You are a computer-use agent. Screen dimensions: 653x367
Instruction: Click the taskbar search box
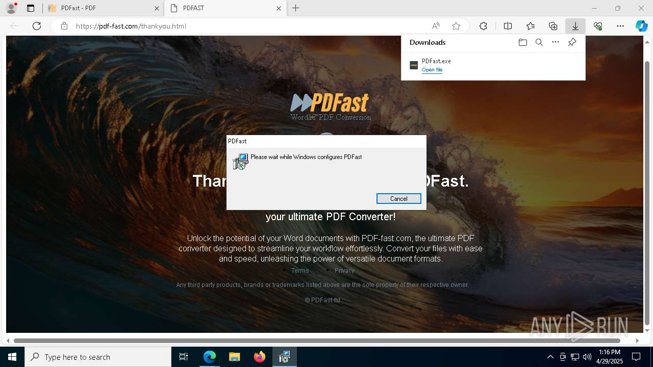[98, 357]
